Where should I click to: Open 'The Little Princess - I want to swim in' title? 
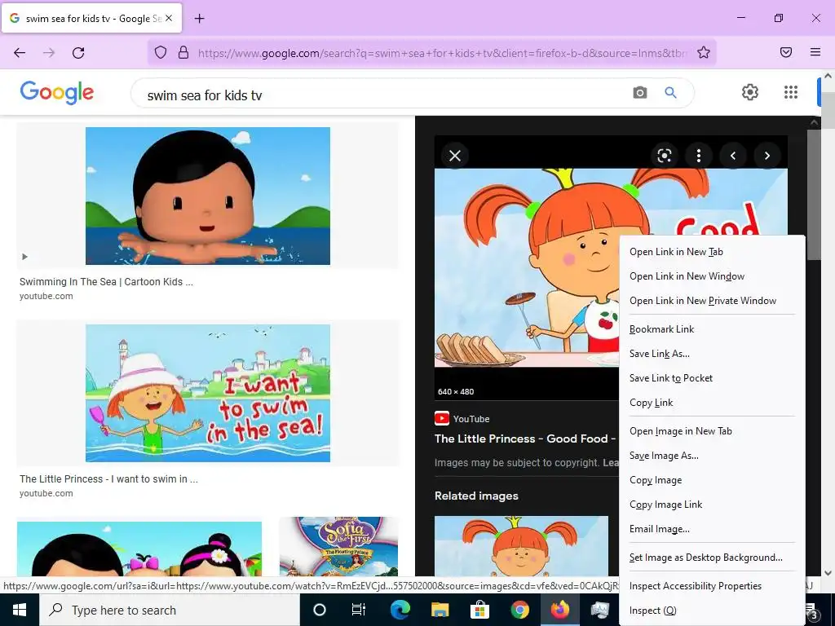pyautogui.click(x=108, y=479)
